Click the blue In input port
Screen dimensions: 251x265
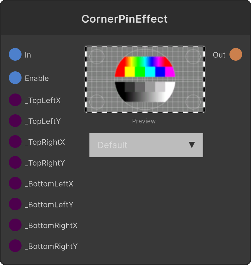[15, 54]
